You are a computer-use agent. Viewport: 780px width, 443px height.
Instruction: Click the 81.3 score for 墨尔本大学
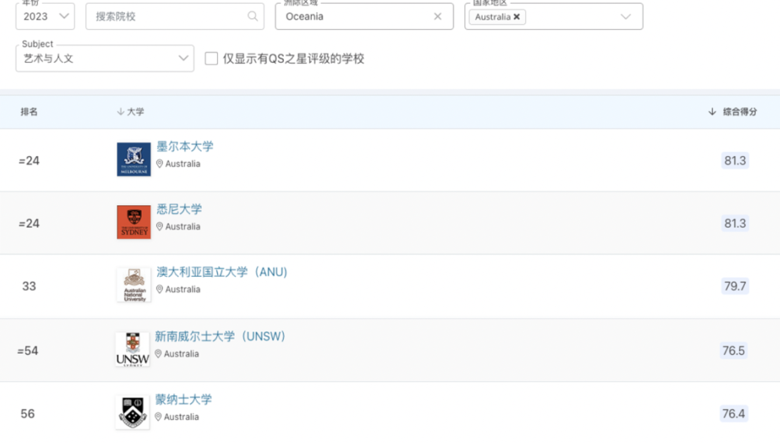pos(734,160)
